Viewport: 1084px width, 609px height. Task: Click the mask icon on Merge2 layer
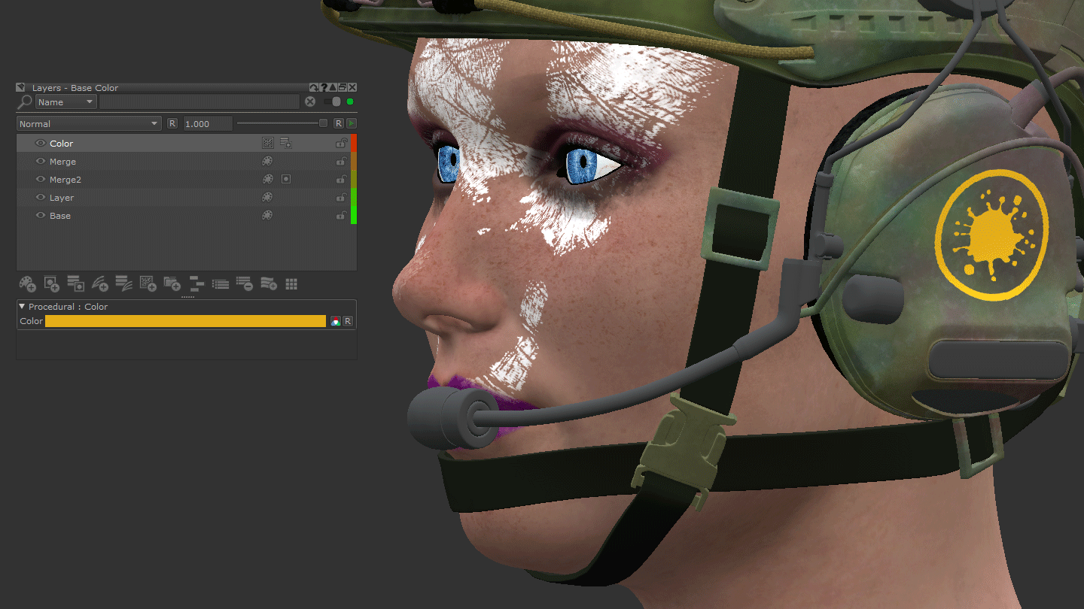pos(286,180)
